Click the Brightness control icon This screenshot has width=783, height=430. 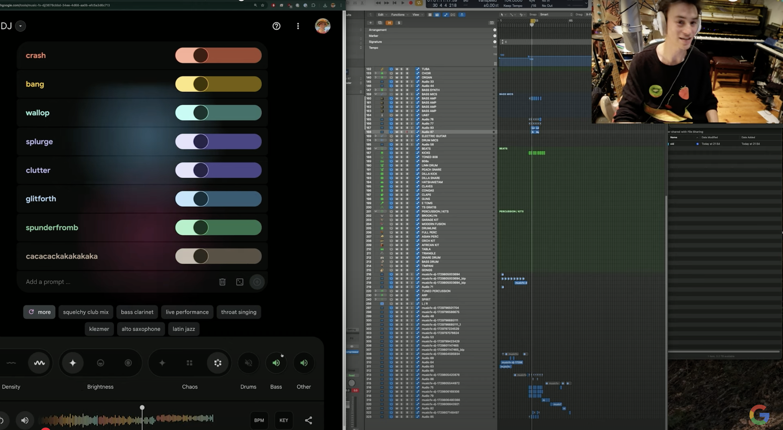(73, 363)
